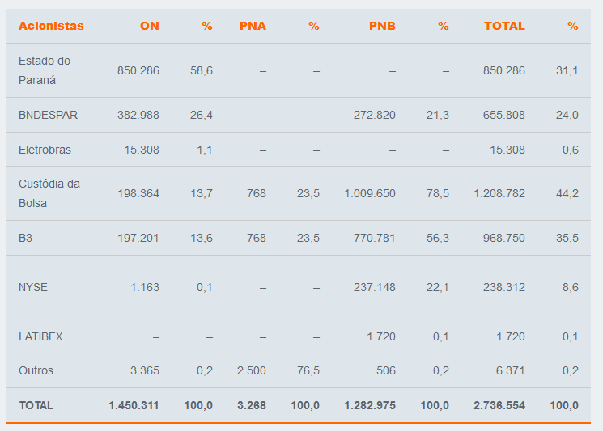The height and width of the screenshot is (431, 603).
Task: Click the orange TOTAL column header
Action: pyautogui.click(x=504, y=26)
